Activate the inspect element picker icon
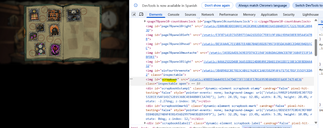 click(134, 14)
